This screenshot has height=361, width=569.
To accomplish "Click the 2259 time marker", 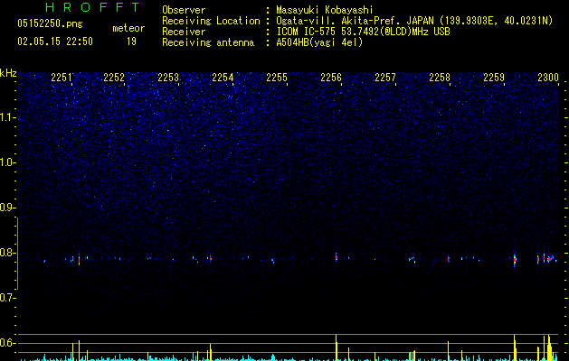I will pos(494,78).
